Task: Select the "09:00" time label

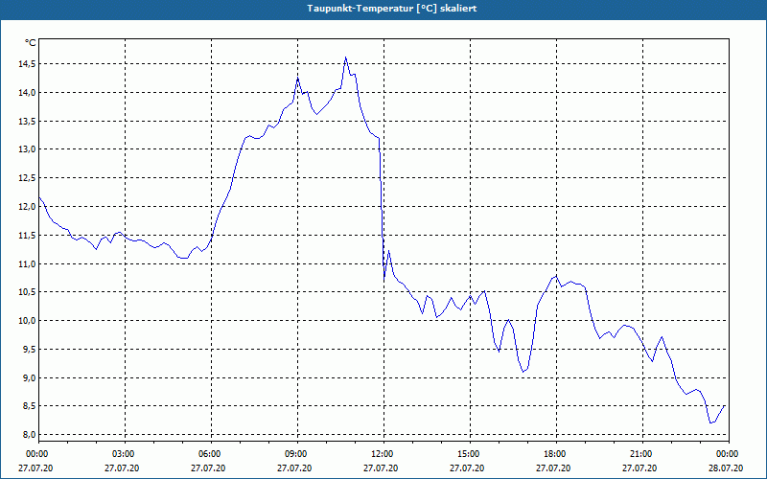Action: [297, 454]
